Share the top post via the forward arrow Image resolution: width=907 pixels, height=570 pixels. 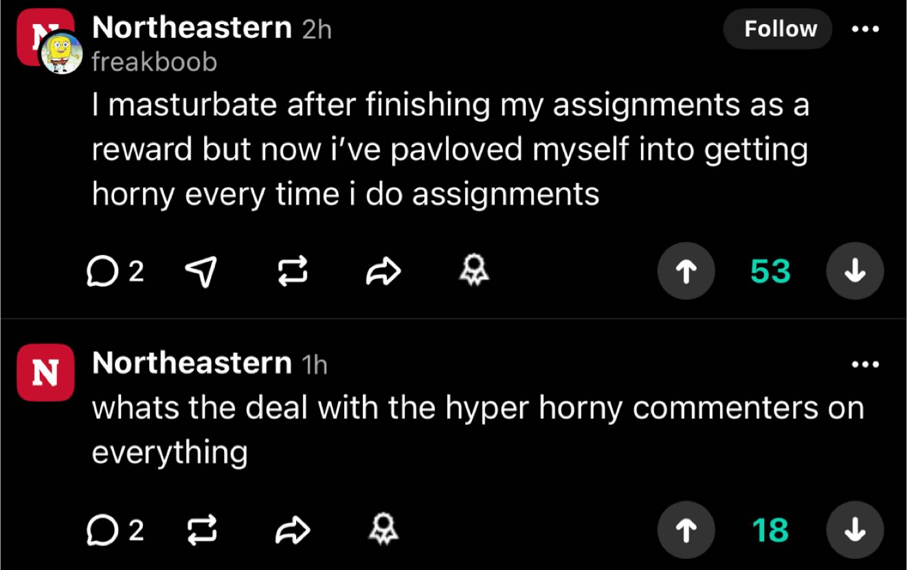point(382,271)
